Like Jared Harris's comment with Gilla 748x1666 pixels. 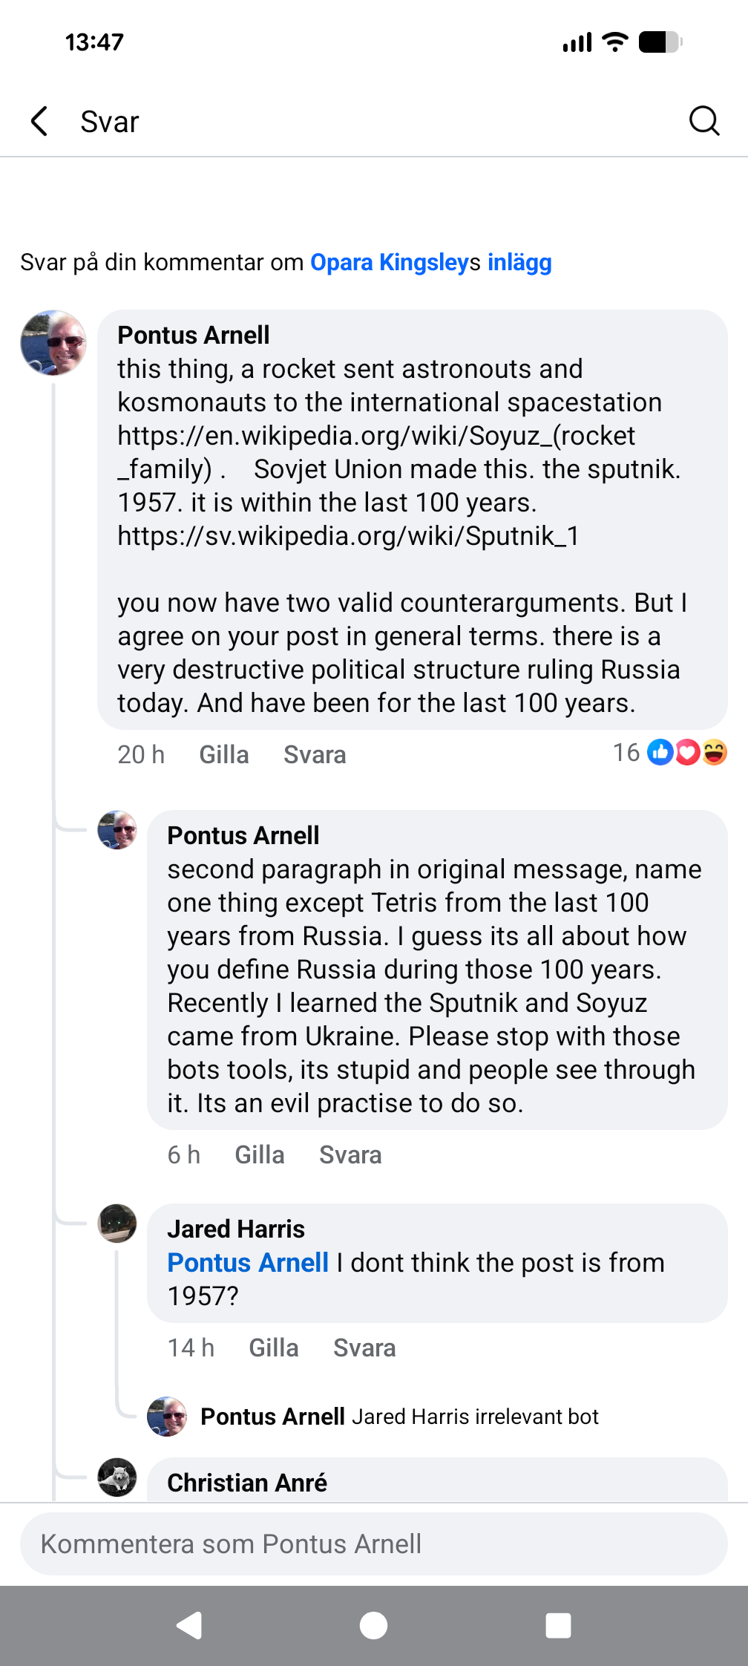[x=273, y=1347]
